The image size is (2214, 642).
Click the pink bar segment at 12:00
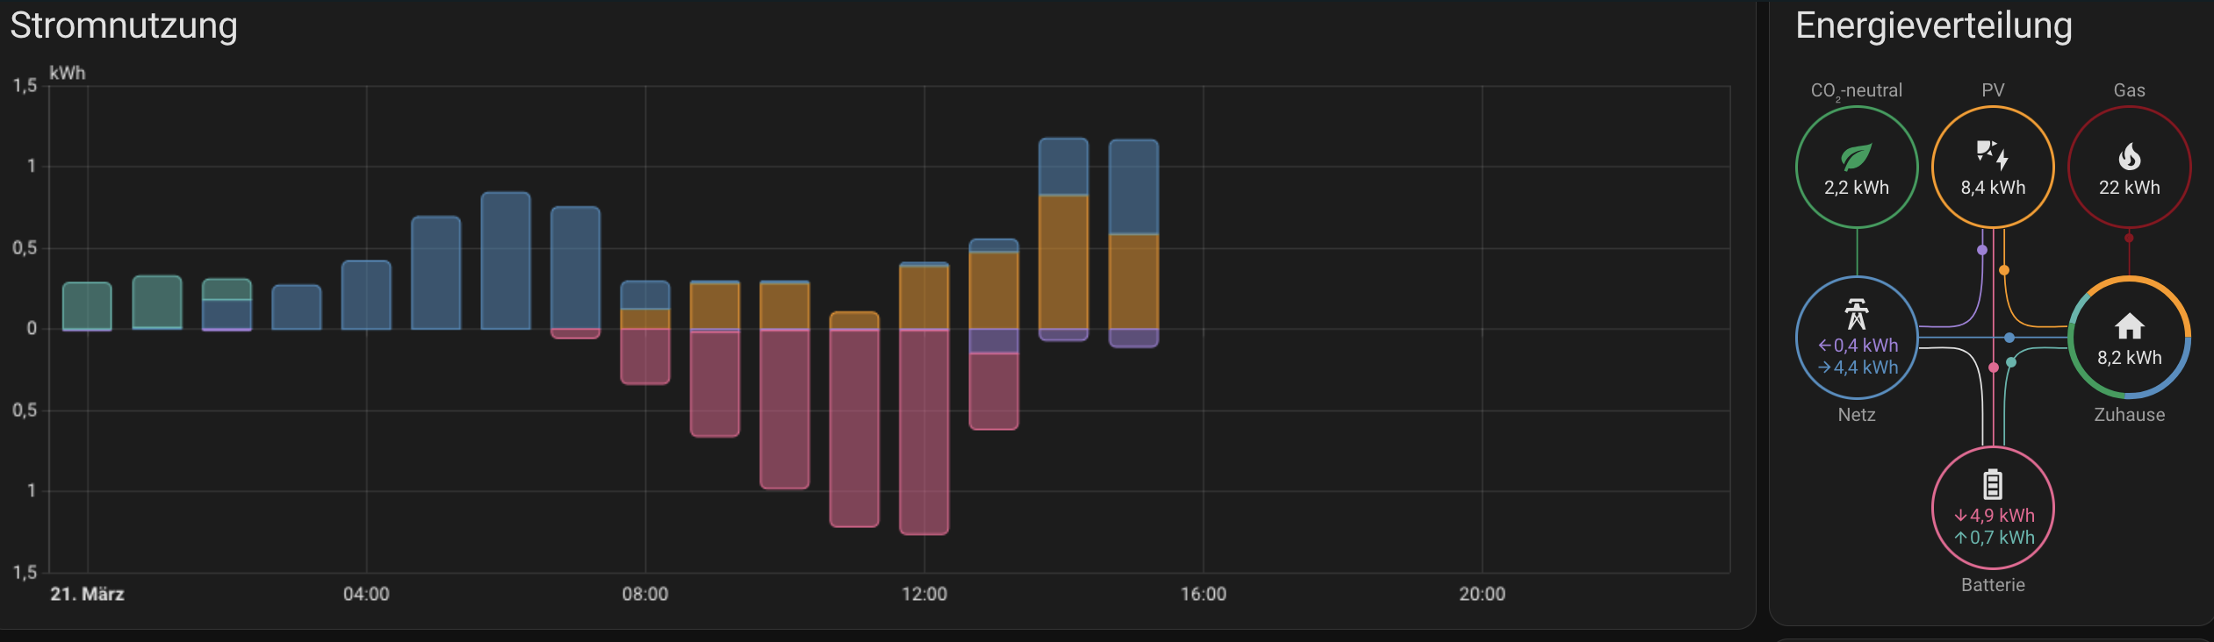click(924, 432)
